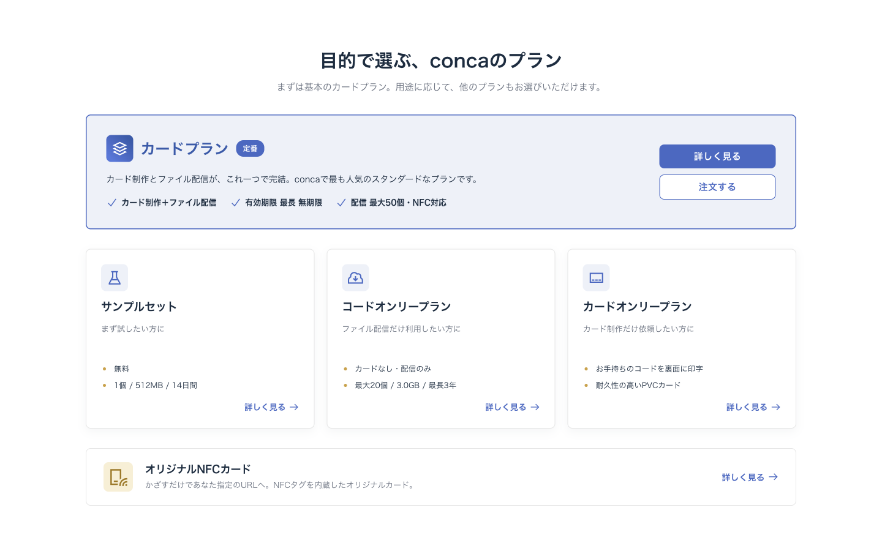Click the 無料 bullet in サンプルセット
Viewport: 882px width, 551px height.
pos(122,369)
